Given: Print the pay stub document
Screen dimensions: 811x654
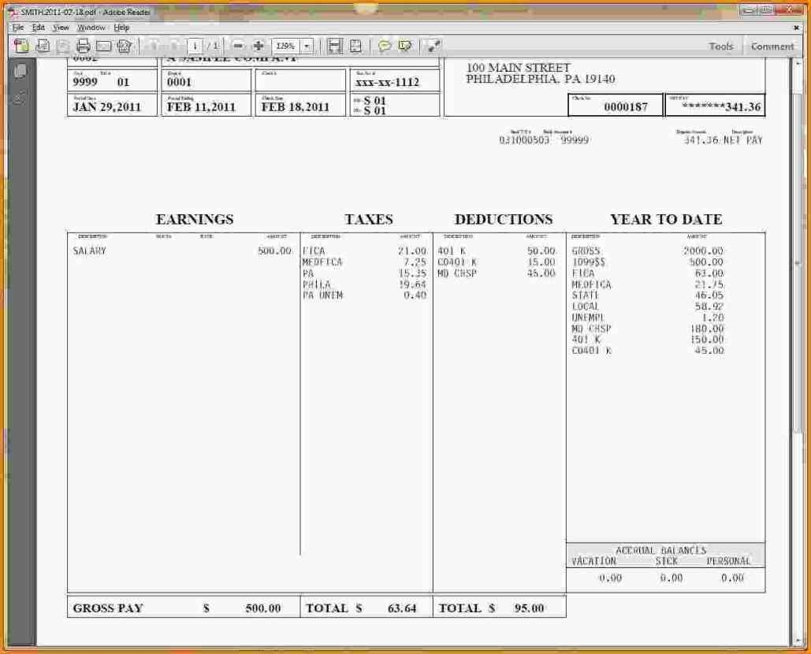Looking at the screenshot, I should (x=82, y=45).
